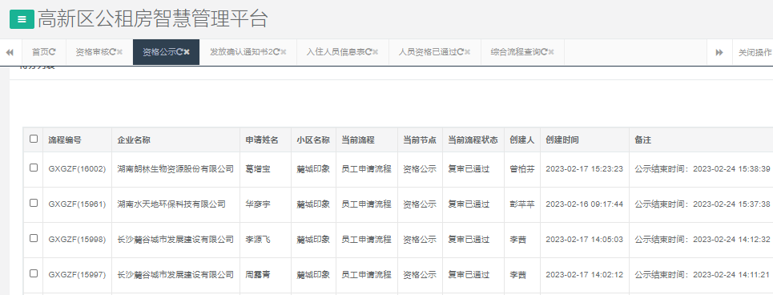Refresh the 人员资格已通过 tab
773x295 pixels.
pyautogui.click(x=461, y=52)
